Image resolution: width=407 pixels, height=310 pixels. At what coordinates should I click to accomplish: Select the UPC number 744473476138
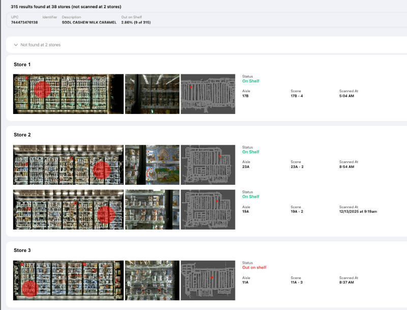coord(24,22)
